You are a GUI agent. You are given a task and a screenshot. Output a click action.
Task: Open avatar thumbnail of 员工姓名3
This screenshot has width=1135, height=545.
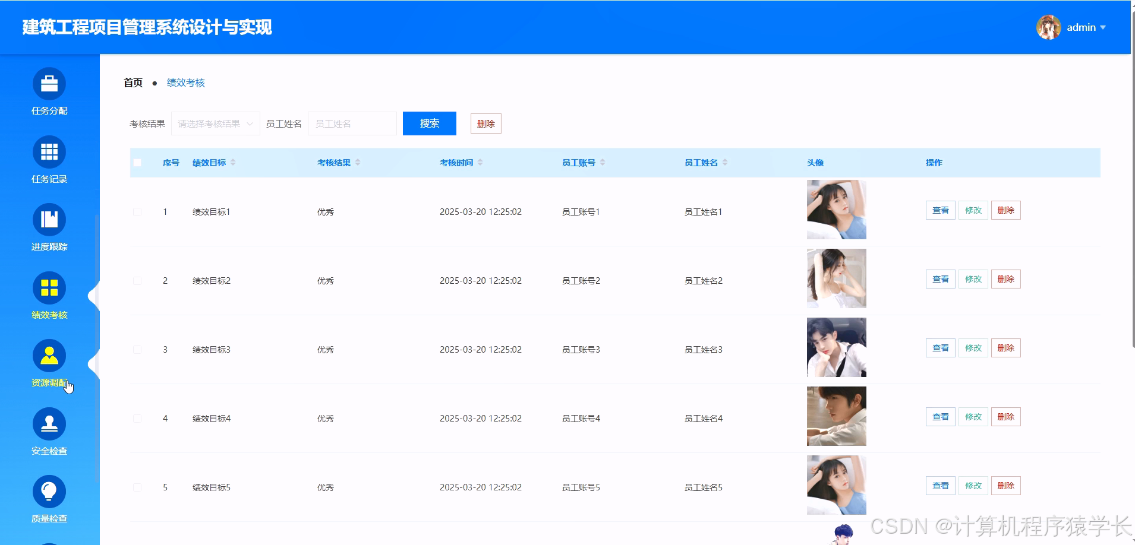click(x=837, y=347)
